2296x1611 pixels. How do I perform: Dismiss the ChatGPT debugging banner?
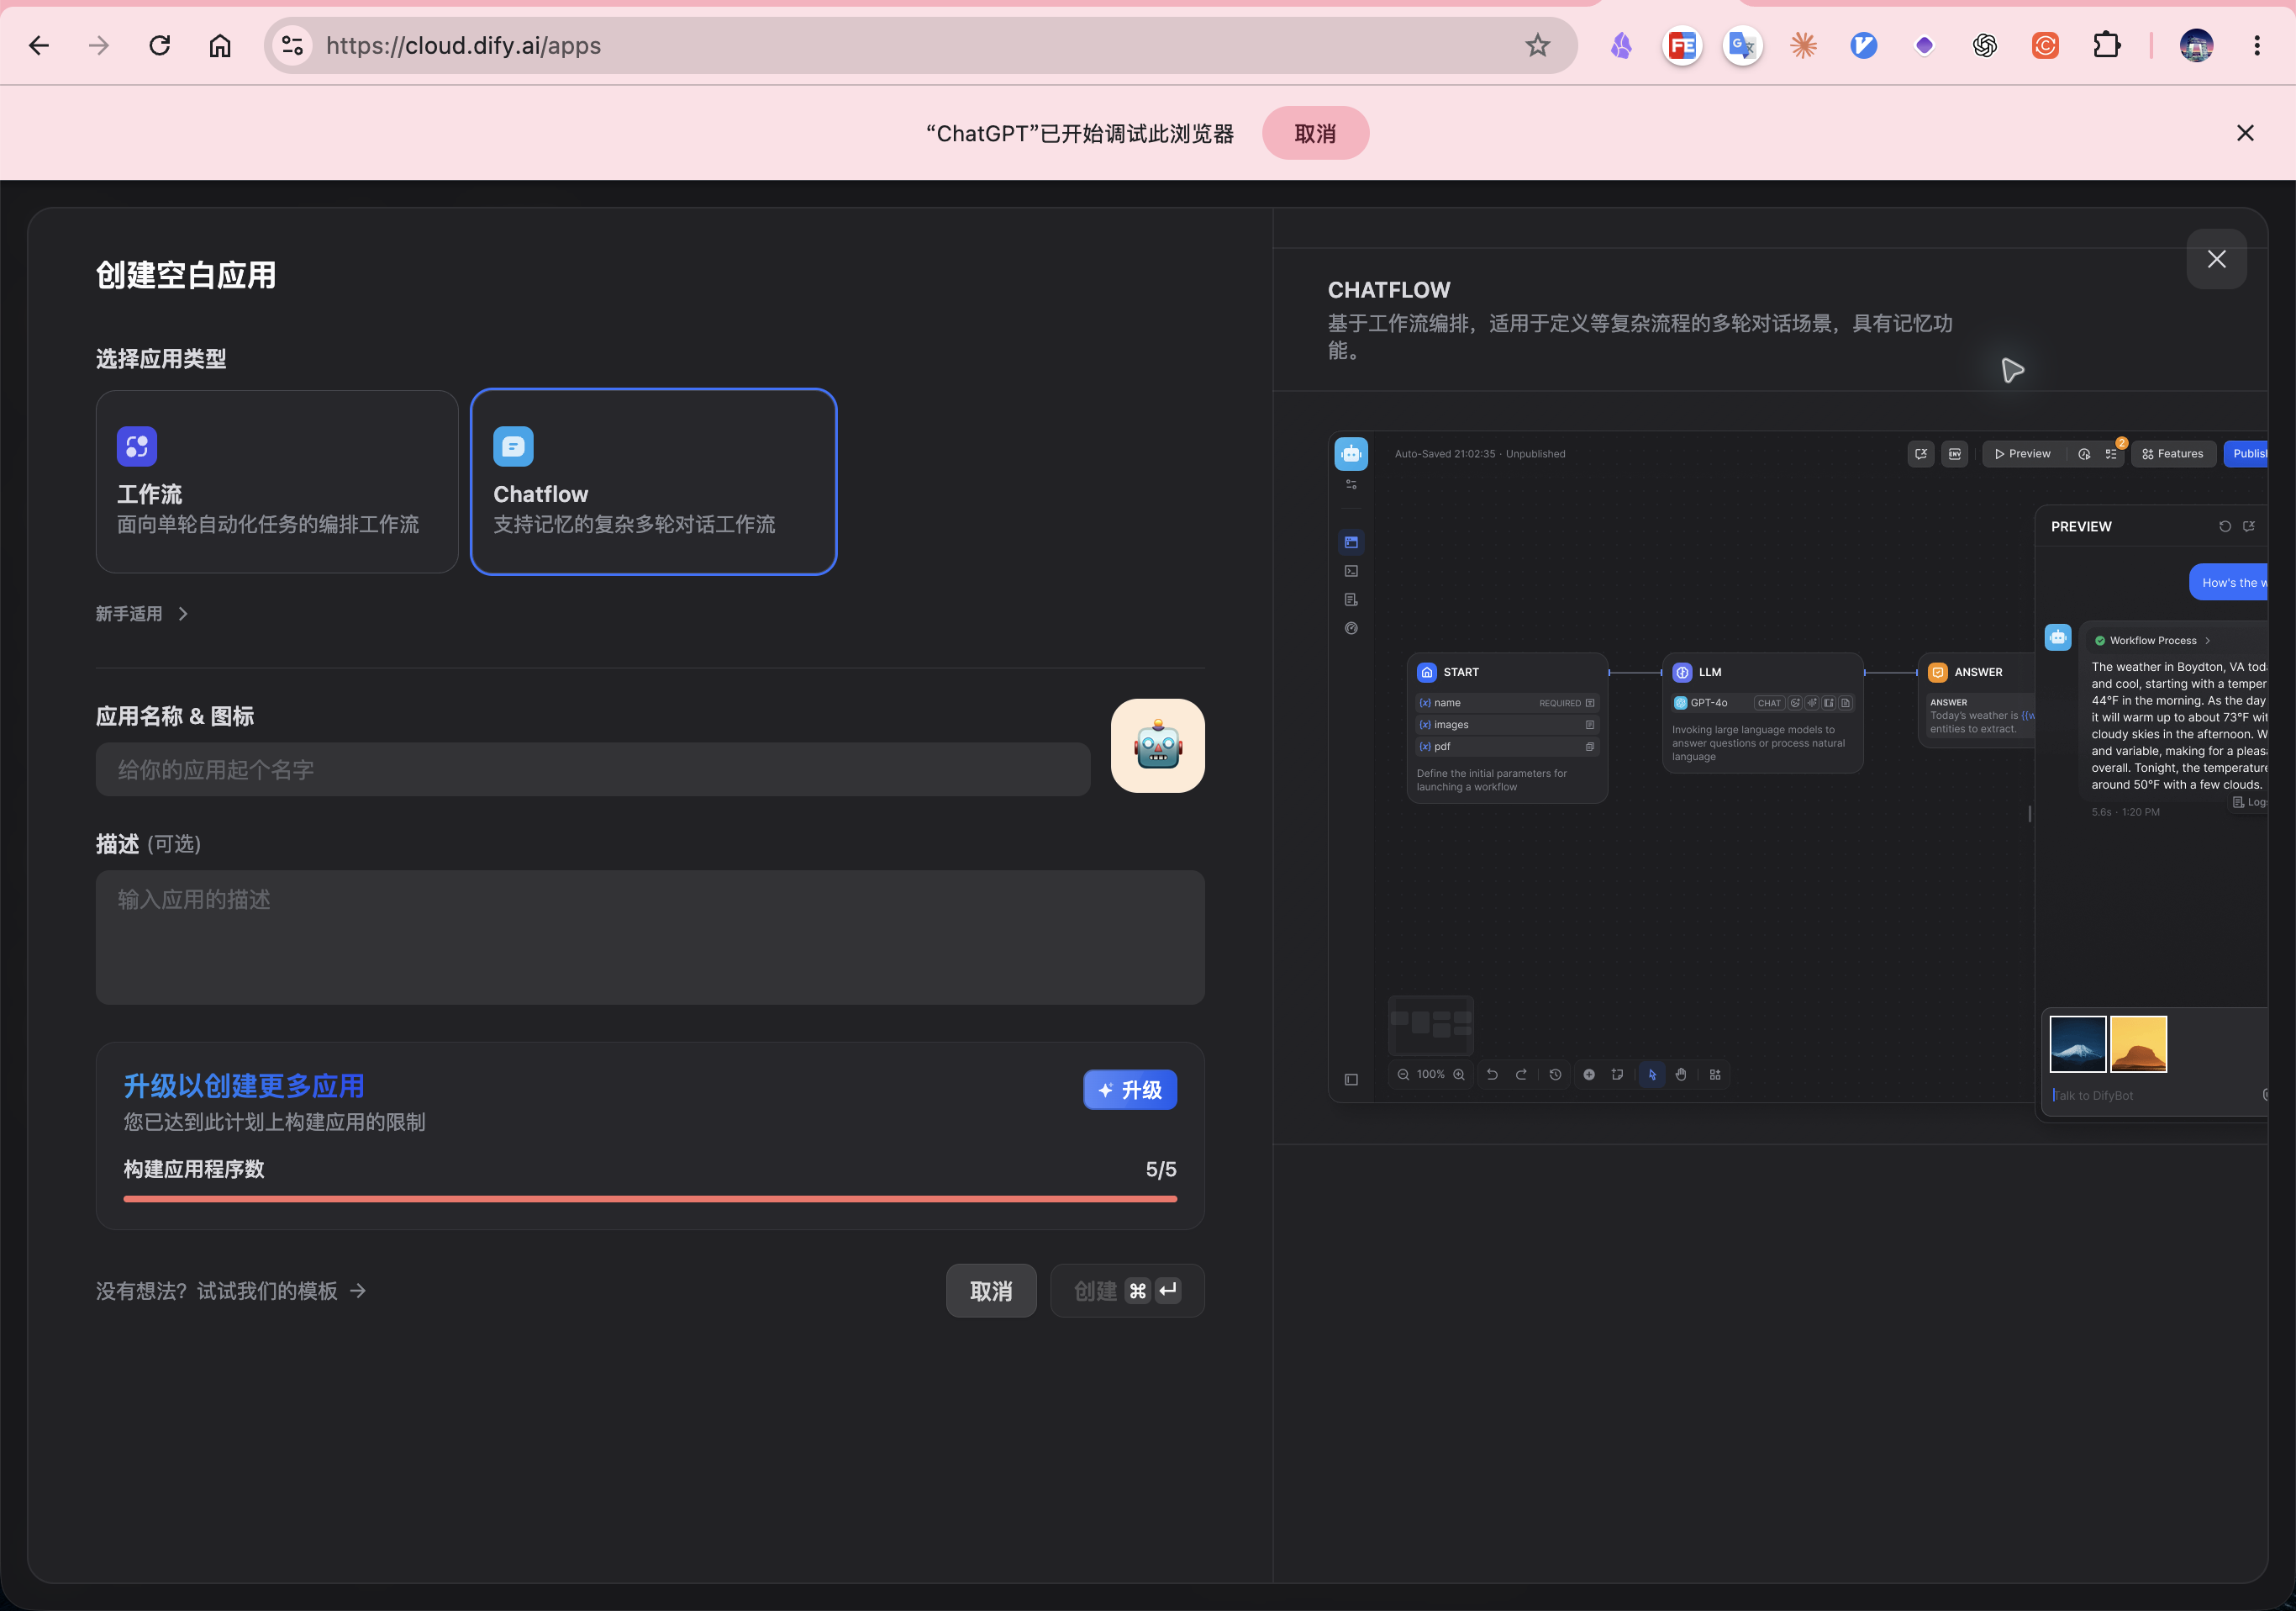(2245, 133)
